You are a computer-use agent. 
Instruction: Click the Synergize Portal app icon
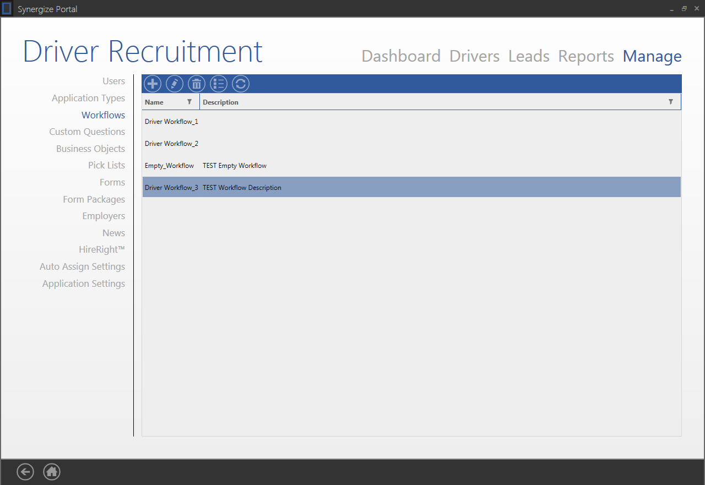point(7,9)
